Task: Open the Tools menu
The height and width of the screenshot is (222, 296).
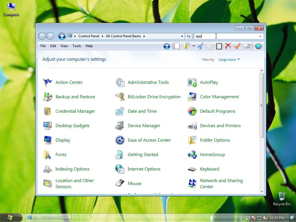Action: (x=77, y=46)
